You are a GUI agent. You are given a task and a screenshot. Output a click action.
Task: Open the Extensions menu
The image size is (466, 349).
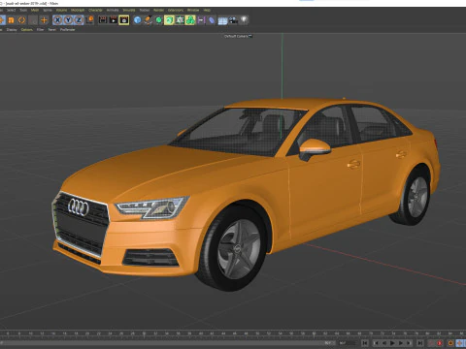176,10
